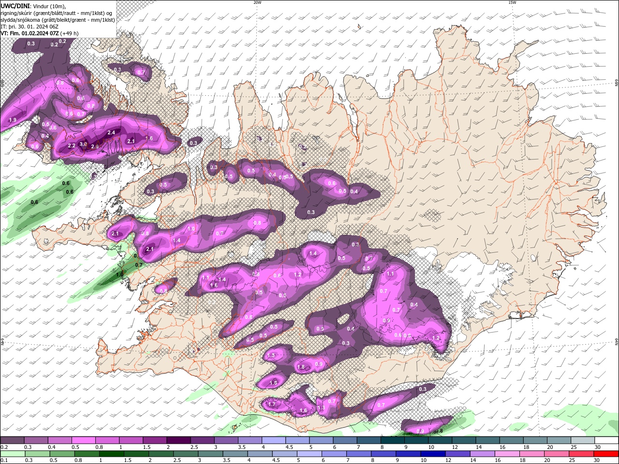Viewport: 619px width, 464px height.
Task: Click the '1.0' precipitation value on the map
Action: (191, 229)
